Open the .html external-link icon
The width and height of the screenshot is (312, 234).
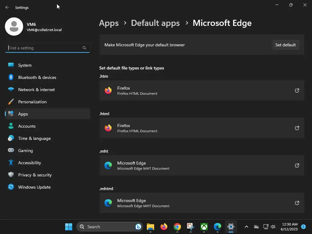coord(297,128)
